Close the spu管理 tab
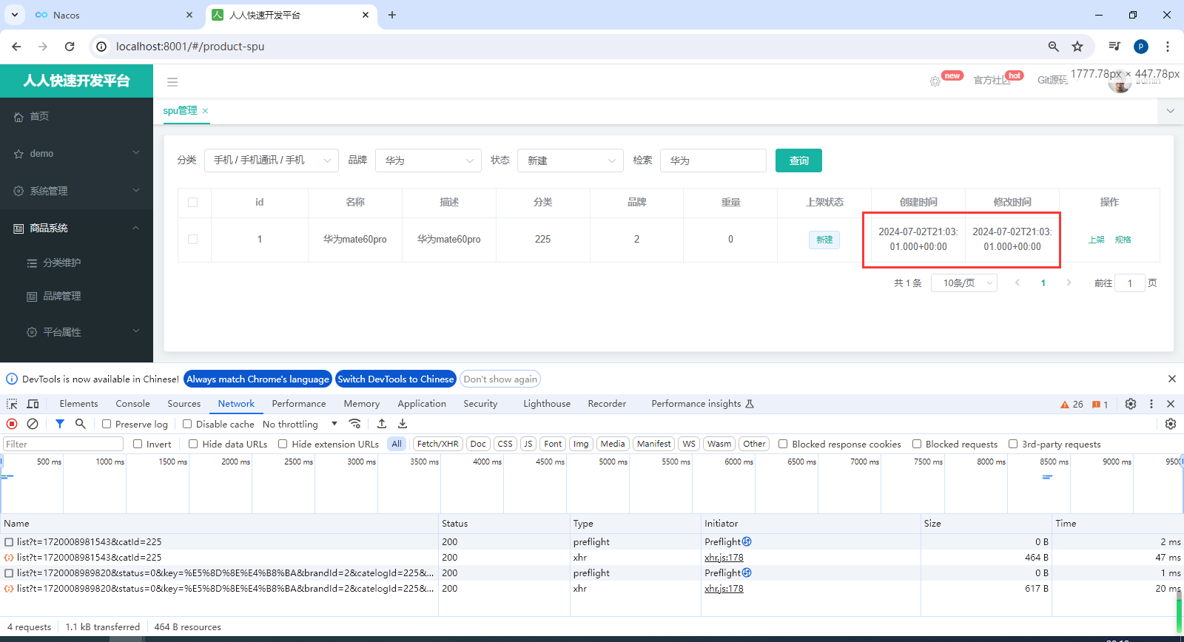 click(206, 111)
